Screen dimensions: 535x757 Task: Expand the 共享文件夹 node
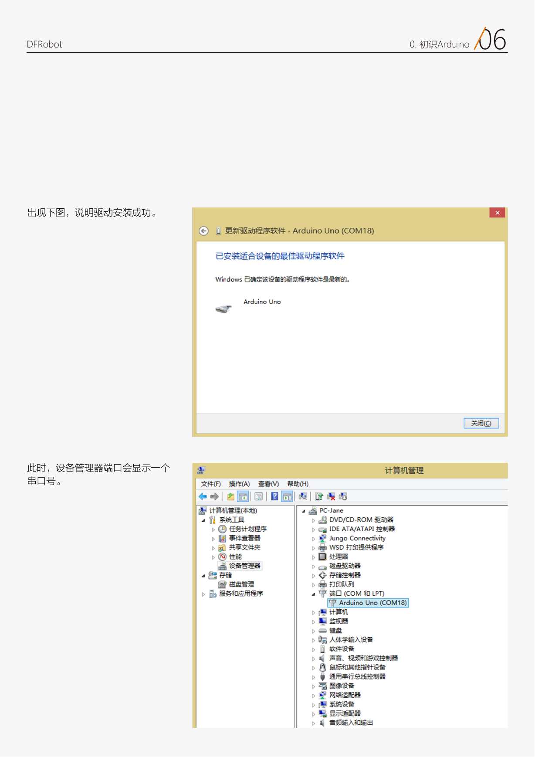tap(213, 548)
